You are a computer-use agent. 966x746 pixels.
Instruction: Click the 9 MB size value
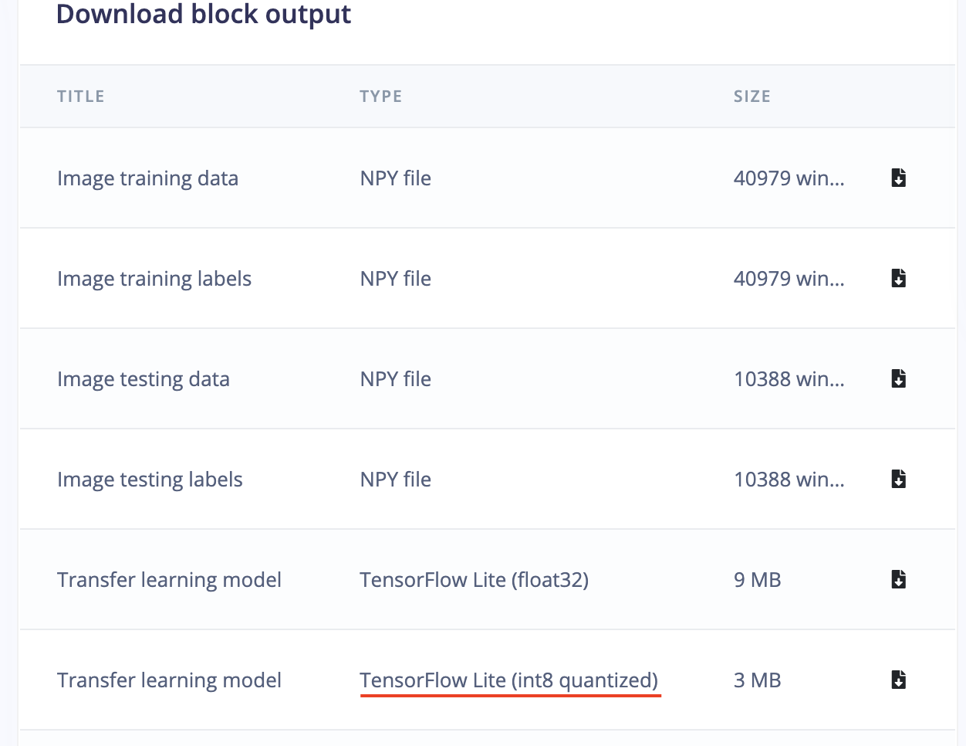click(x=758, y=580)
